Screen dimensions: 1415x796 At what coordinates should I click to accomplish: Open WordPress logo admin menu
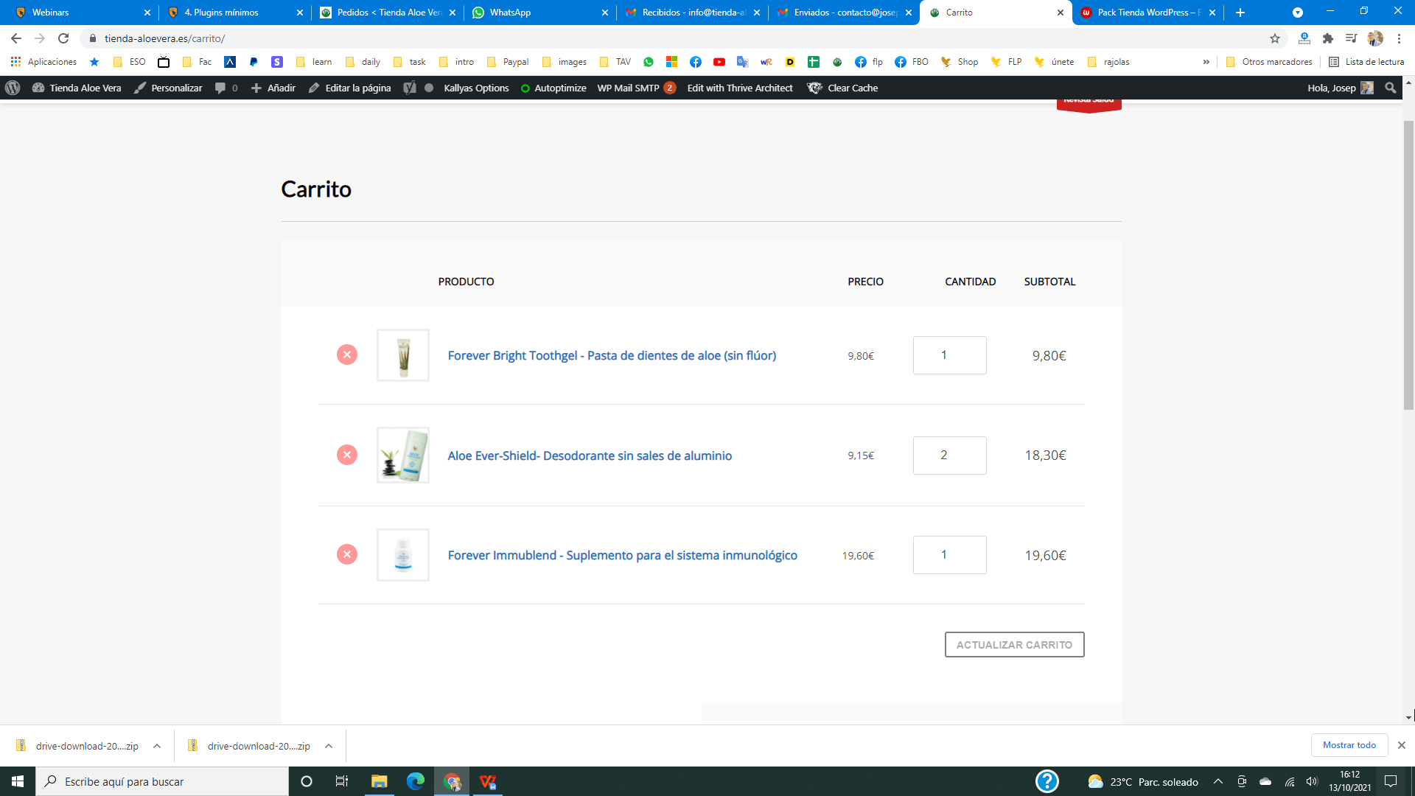coord(13,88)
